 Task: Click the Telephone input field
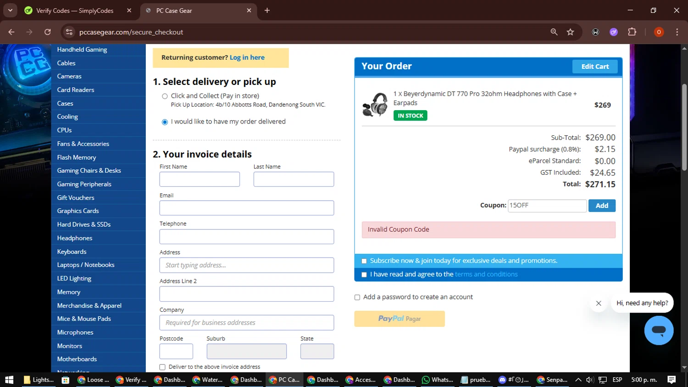point(247,236)
